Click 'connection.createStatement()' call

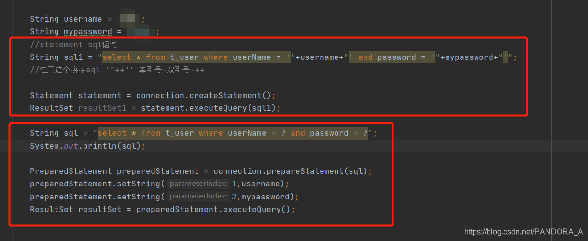(x=203, y=96)
